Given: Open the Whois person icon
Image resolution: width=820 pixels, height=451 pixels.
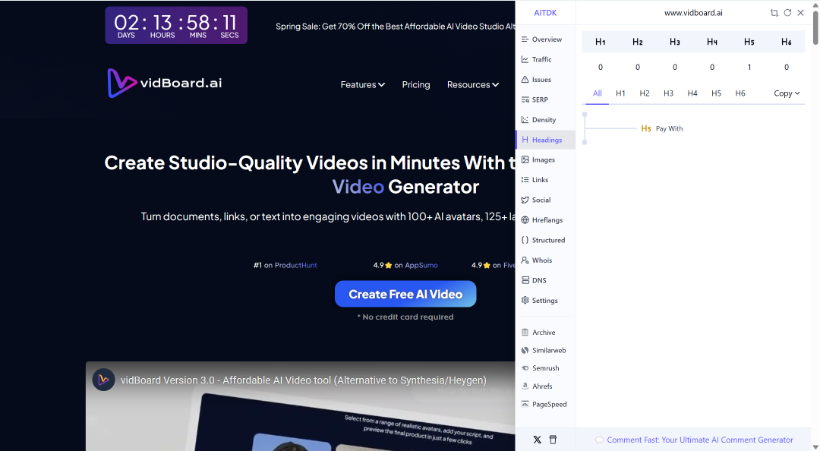Looking at the screenshot, I should (525, 260).
